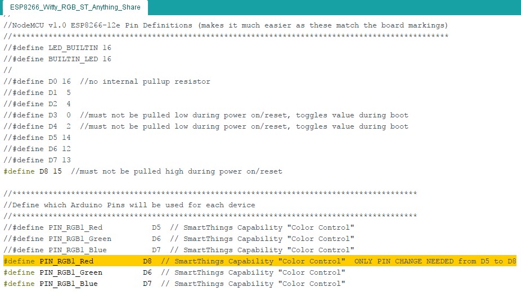Select the ESP8266_Witty_RGB_ST_Anything_Share tab
The width and height of the screenshot is (521, 296).
[x=75, y=7]
